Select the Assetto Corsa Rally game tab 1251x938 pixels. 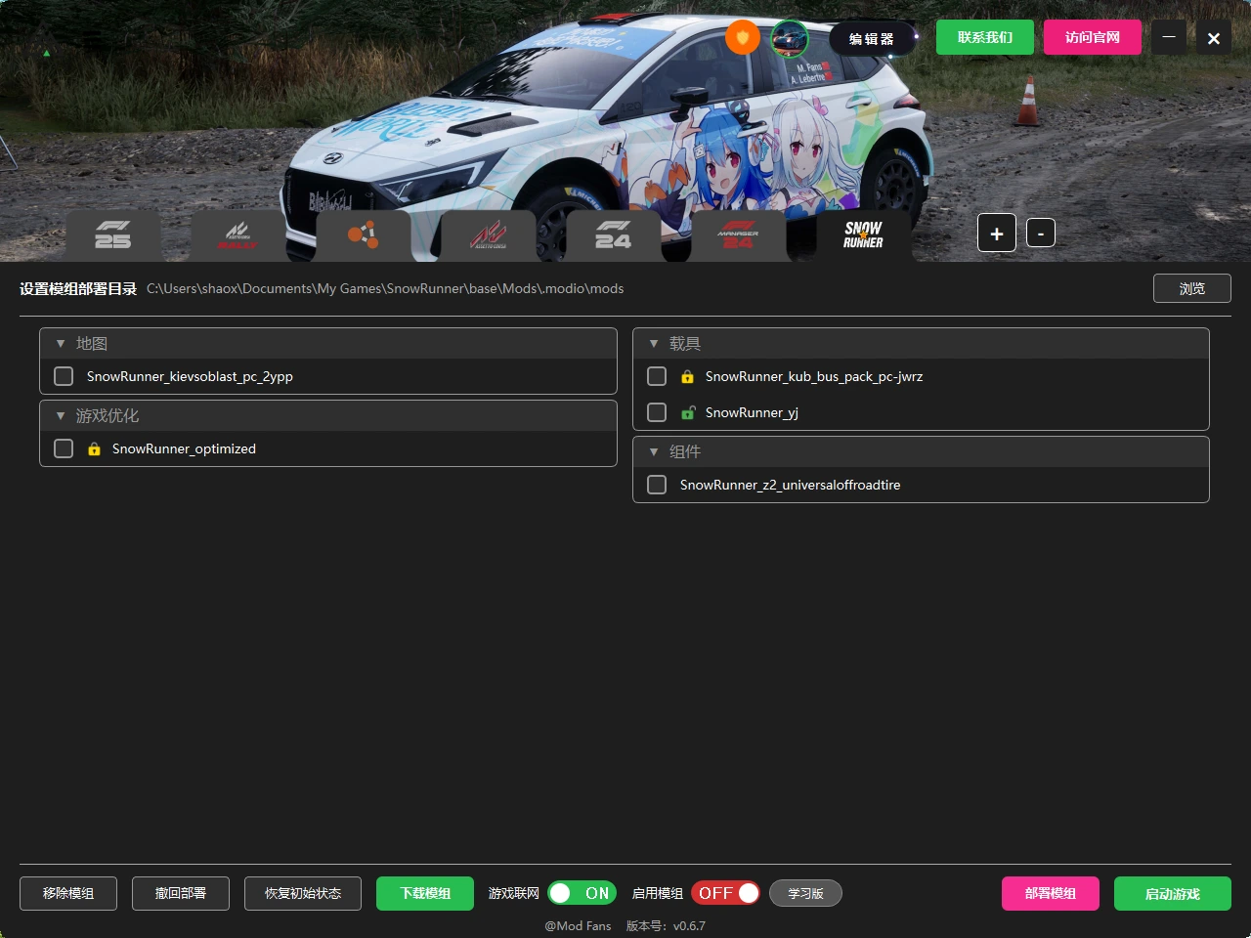tap(237, 235)
